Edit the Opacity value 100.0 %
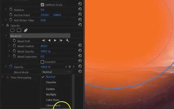The image size is (174, 109). (x=46, y=67)
